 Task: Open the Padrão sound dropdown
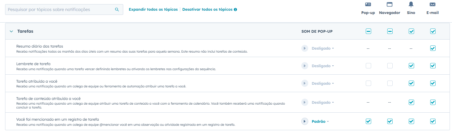[x=320, y=121]
